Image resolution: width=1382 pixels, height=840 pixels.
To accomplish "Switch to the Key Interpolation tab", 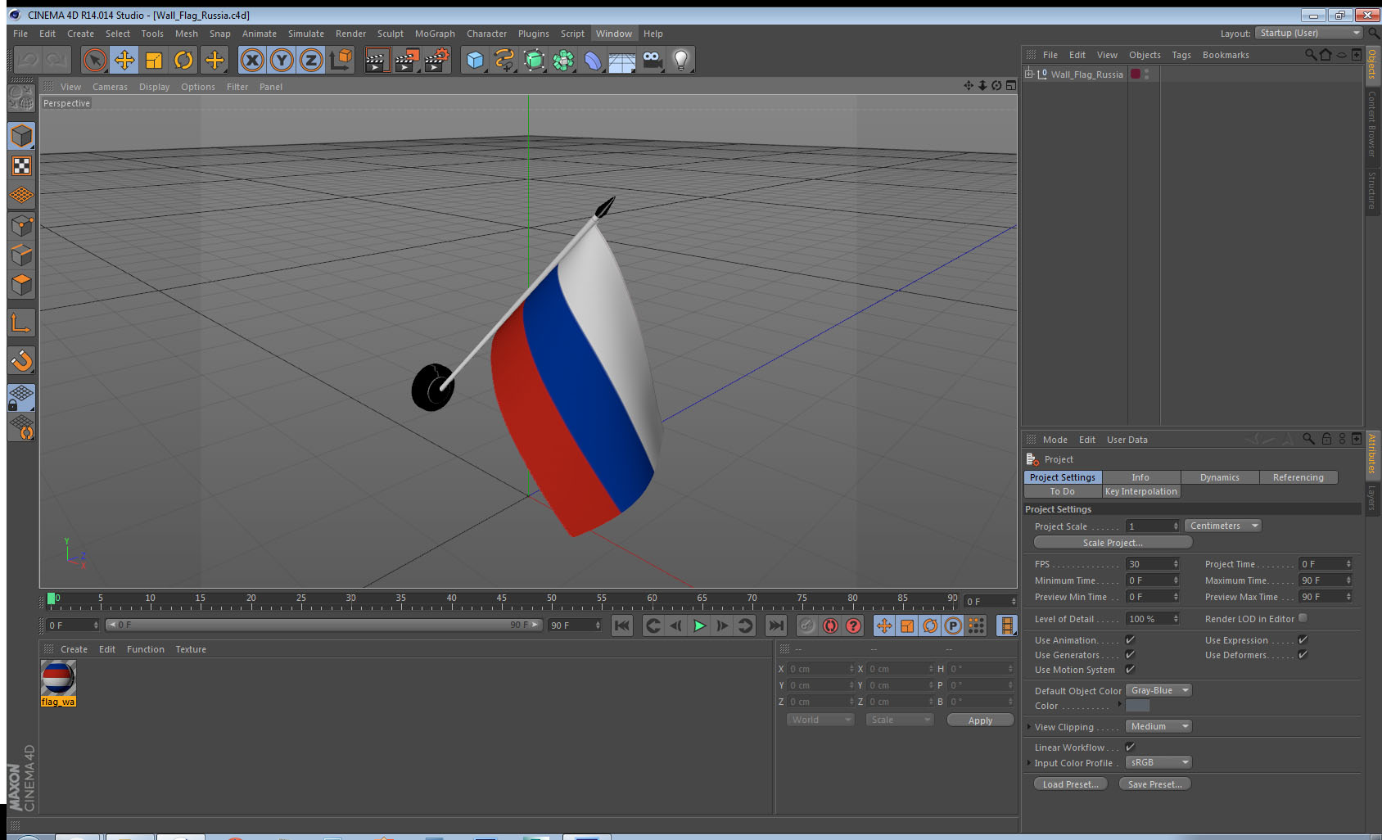I will click(1140, 491).
